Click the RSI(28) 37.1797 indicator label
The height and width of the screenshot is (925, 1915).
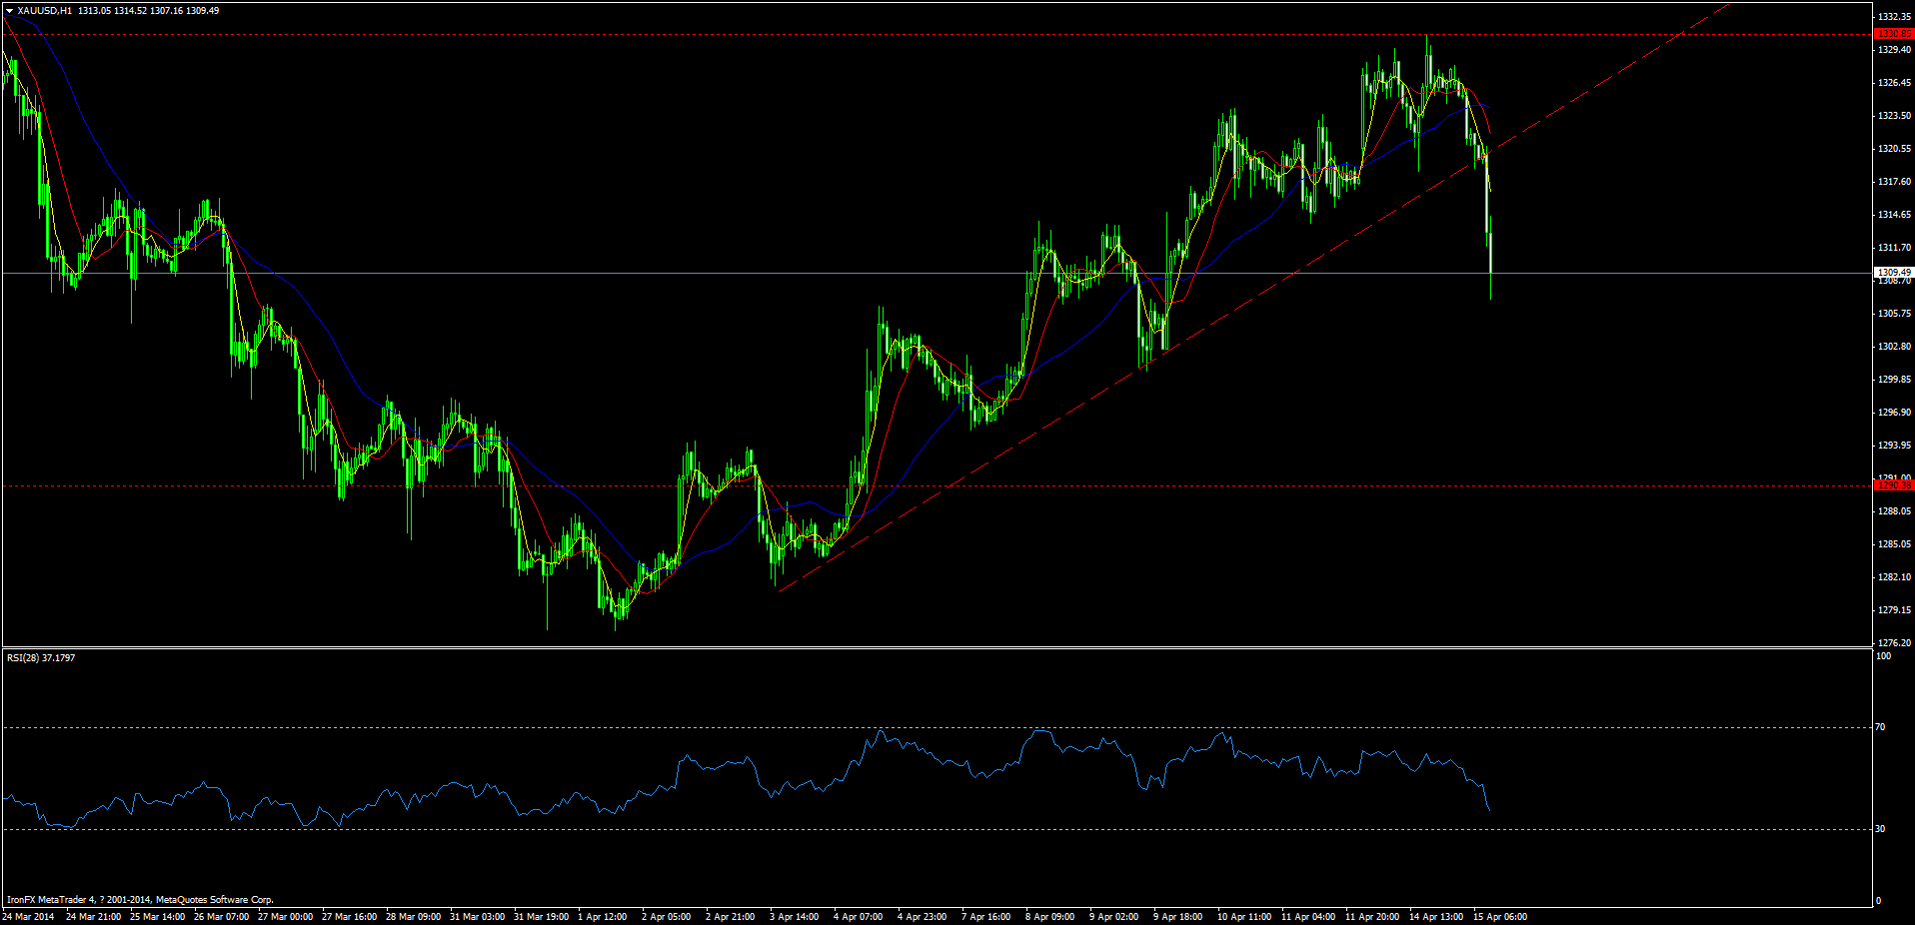41,658
